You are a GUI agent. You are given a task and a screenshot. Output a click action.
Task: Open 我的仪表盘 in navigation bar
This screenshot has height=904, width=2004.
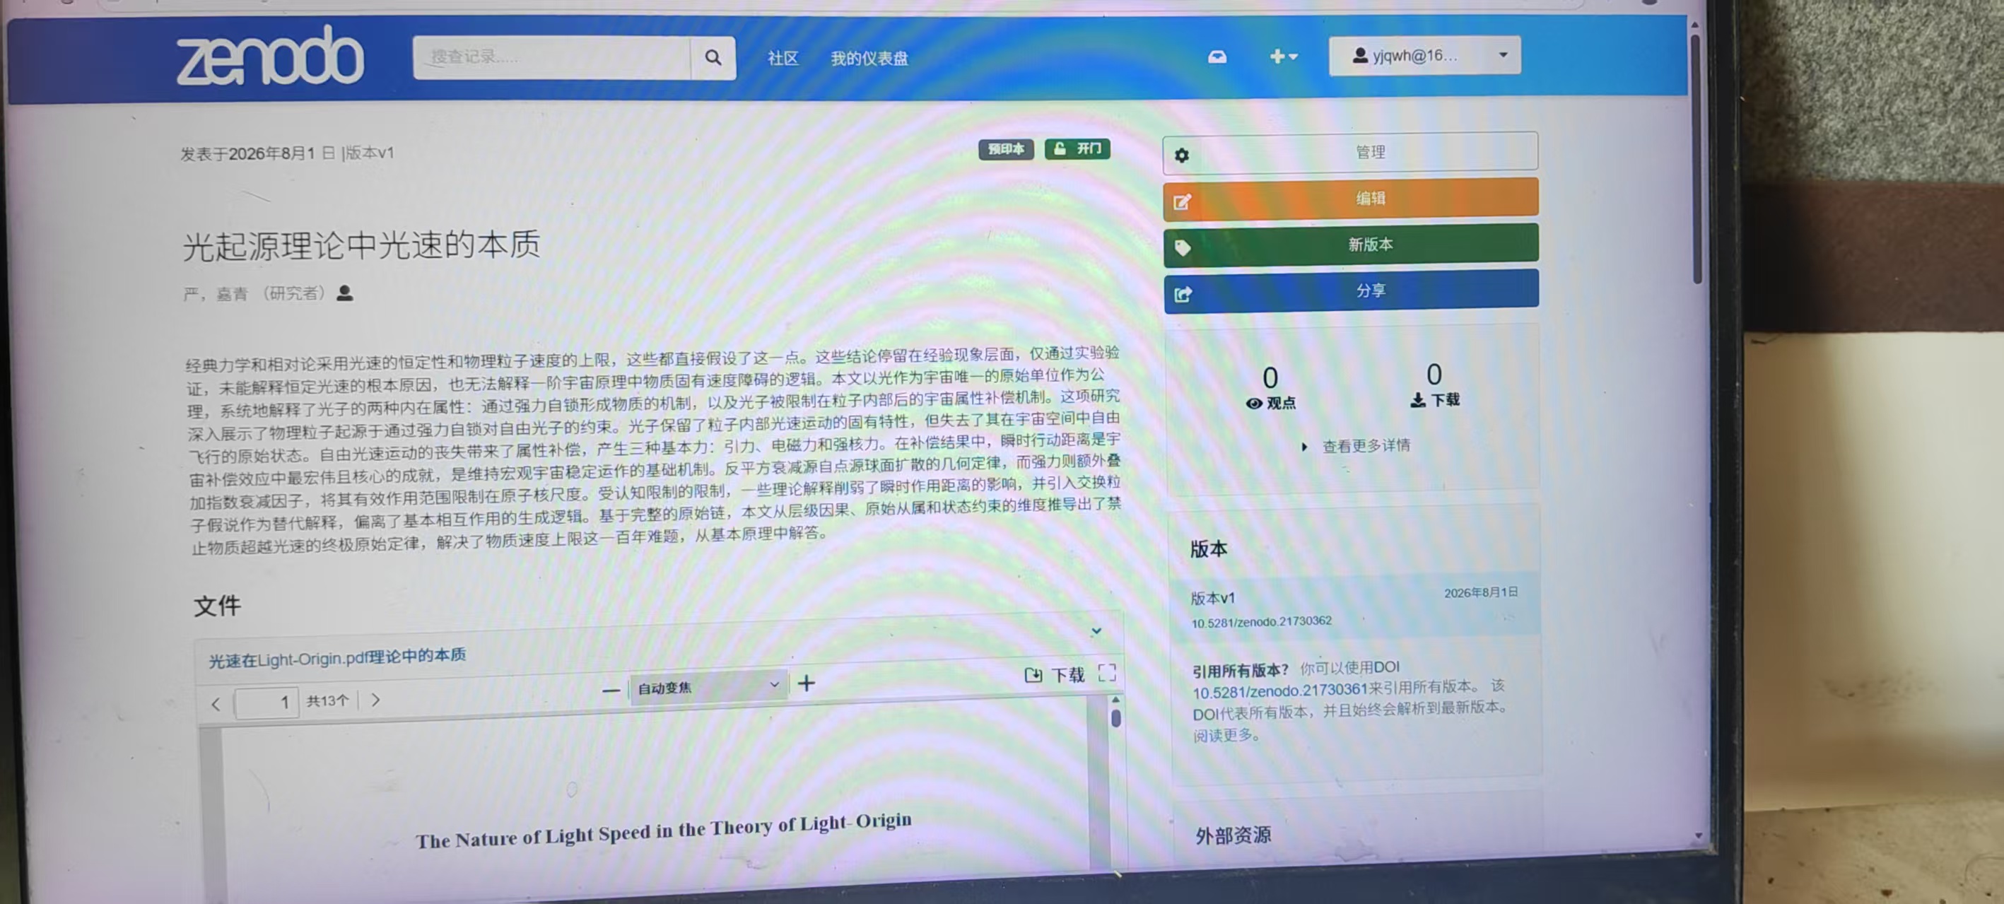coord(869,59)
